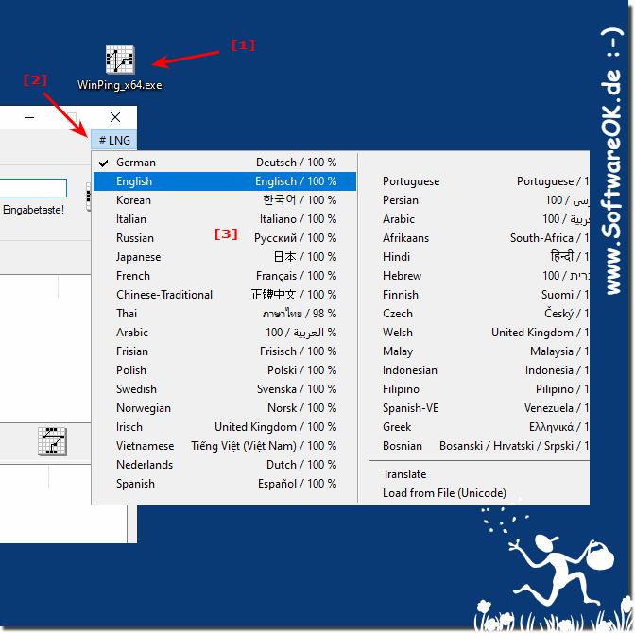Click the address input field in WinPing
The height and width of the screenshot is (633, 635).
(33, 188)
